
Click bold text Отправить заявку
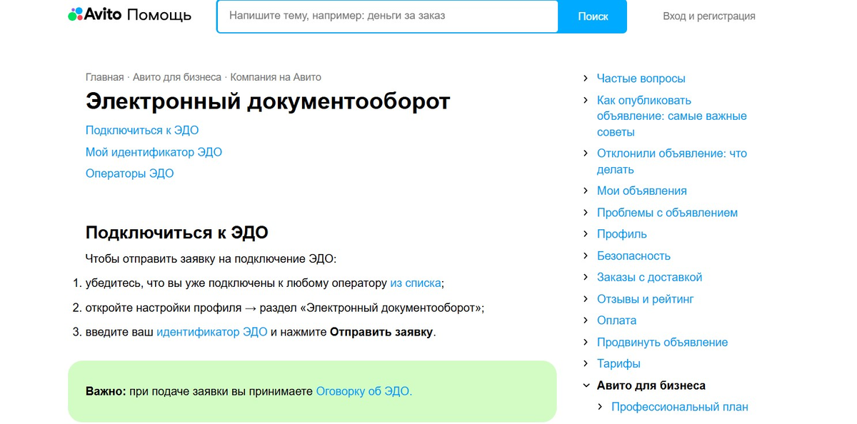(381, 332)
